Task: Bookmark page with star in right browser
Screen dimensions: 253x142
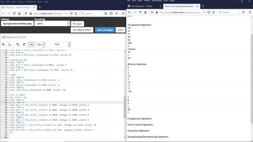Action: pos(213,12)
